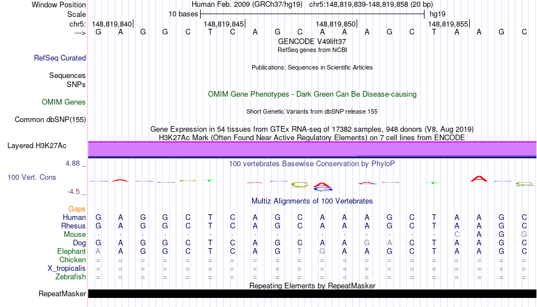
Task: Click the Gaps row label
Action: point(77,209)
